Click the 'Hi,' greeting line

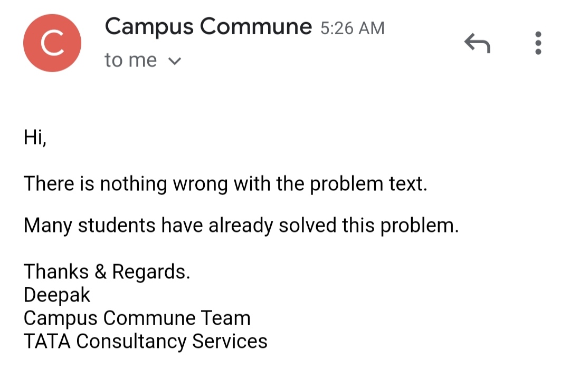(x=35, y=138)
